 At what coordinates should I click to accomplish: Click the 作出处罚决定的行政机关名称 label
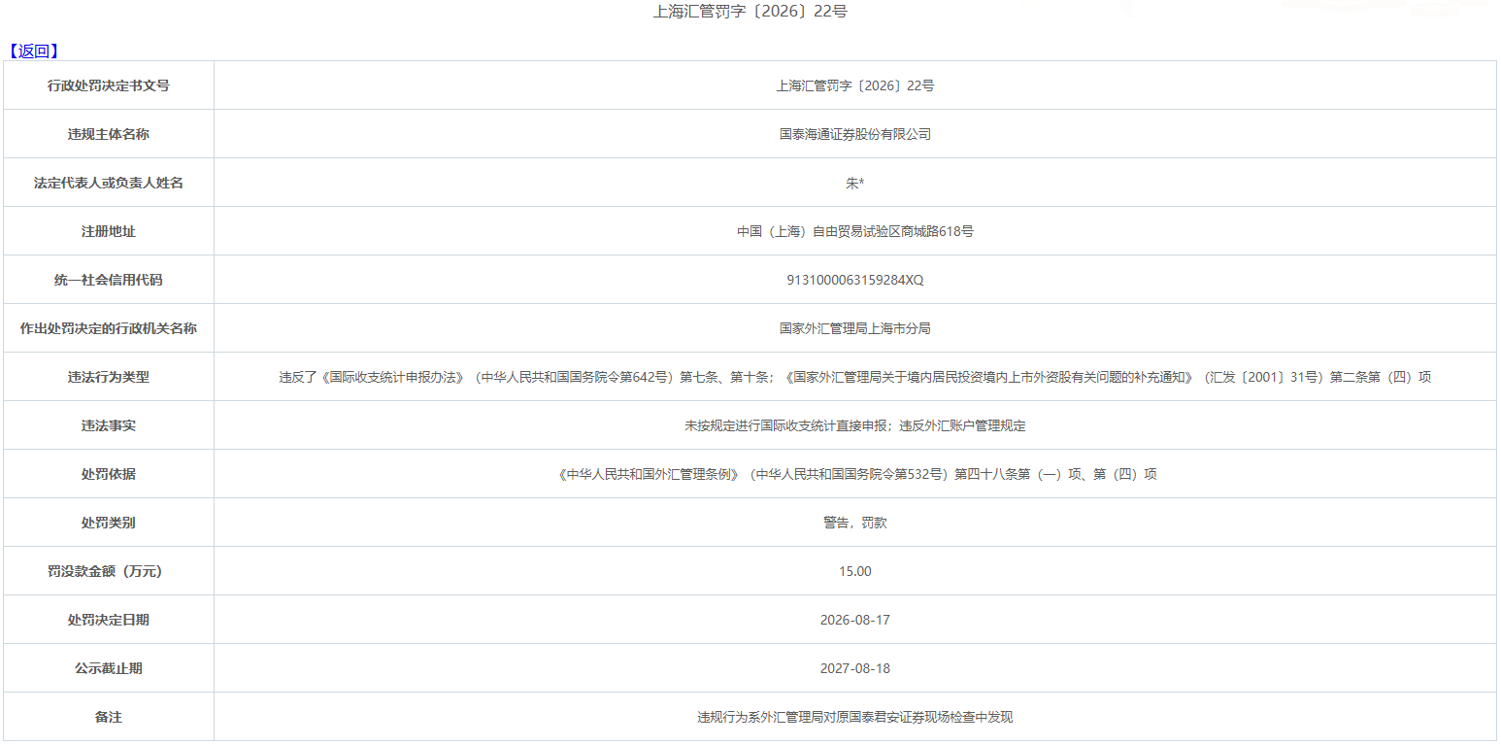(x=109, y=328)
